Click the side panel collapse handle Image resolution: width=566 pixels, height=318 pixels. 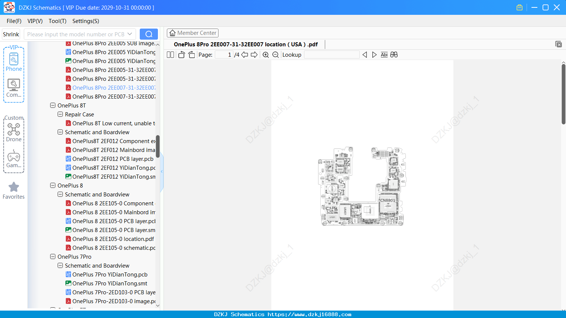pyautogui.click(x=162, y=172)
